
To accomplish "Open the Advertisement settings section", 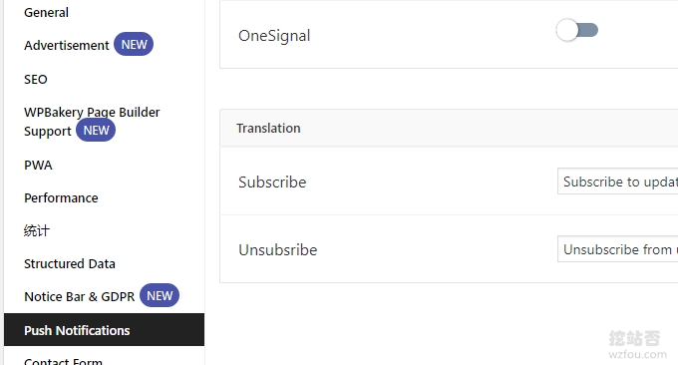I will 67,46.
